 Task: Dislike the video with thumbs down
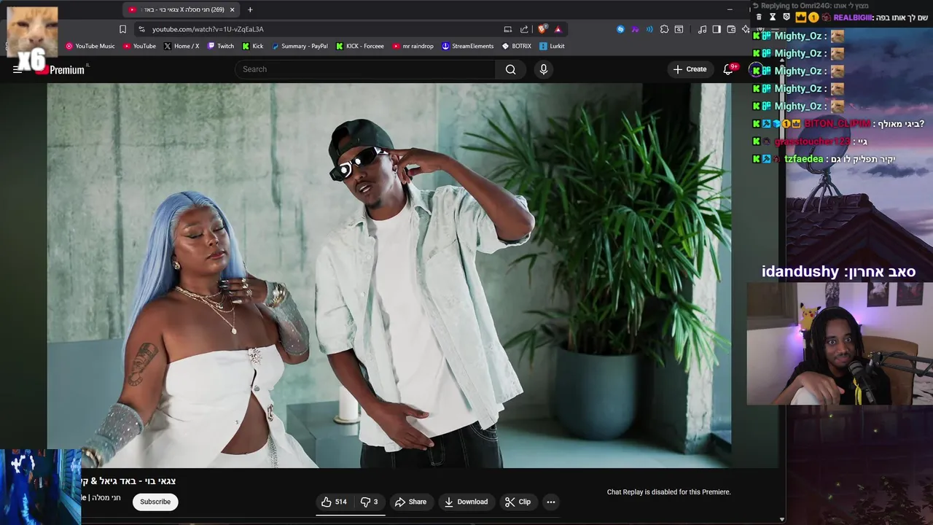370,502
